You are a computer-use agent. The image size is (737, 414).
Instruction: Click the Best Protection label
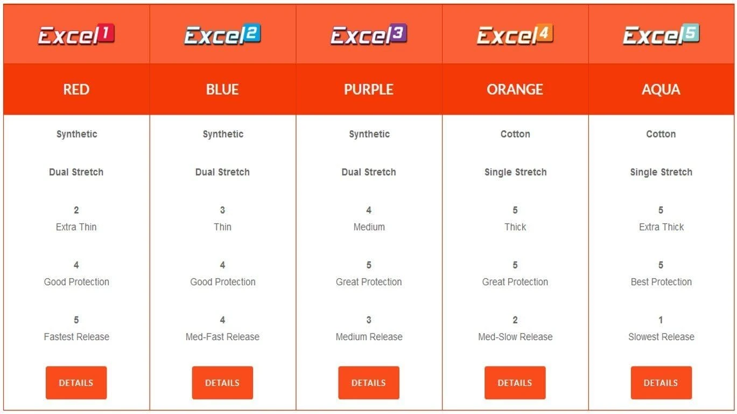click(661, 282)
